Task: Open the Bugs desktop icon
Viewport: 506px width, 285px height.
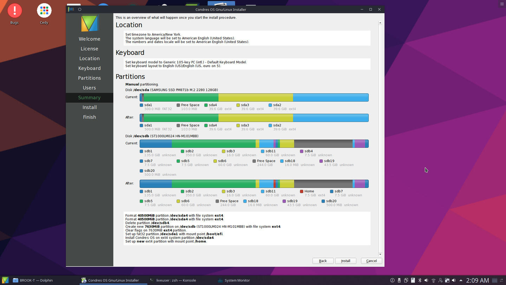Action: coord(14,14)
